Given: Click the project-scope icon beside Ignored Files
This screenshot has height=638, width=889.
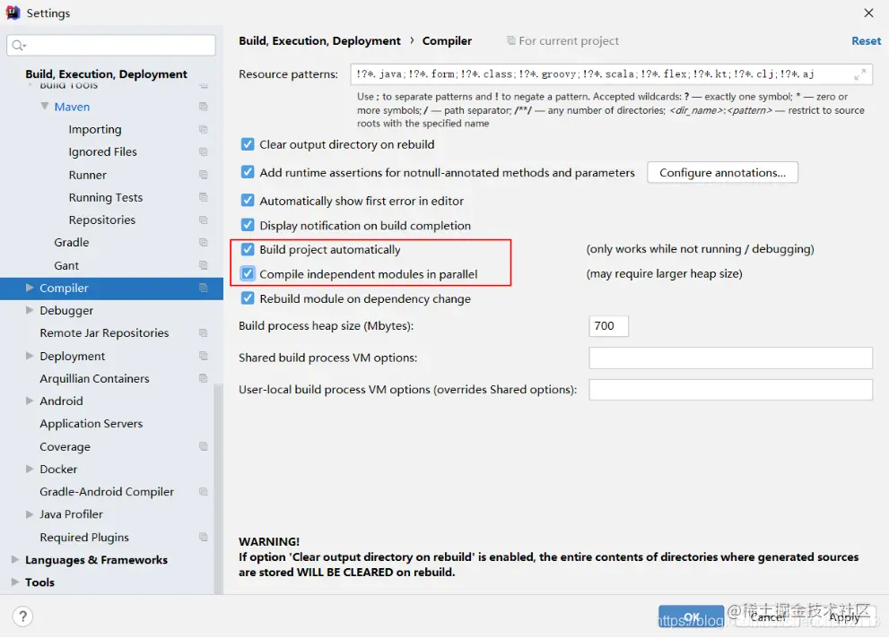Looking at the screenshot, I should click(x=204, y=151).
